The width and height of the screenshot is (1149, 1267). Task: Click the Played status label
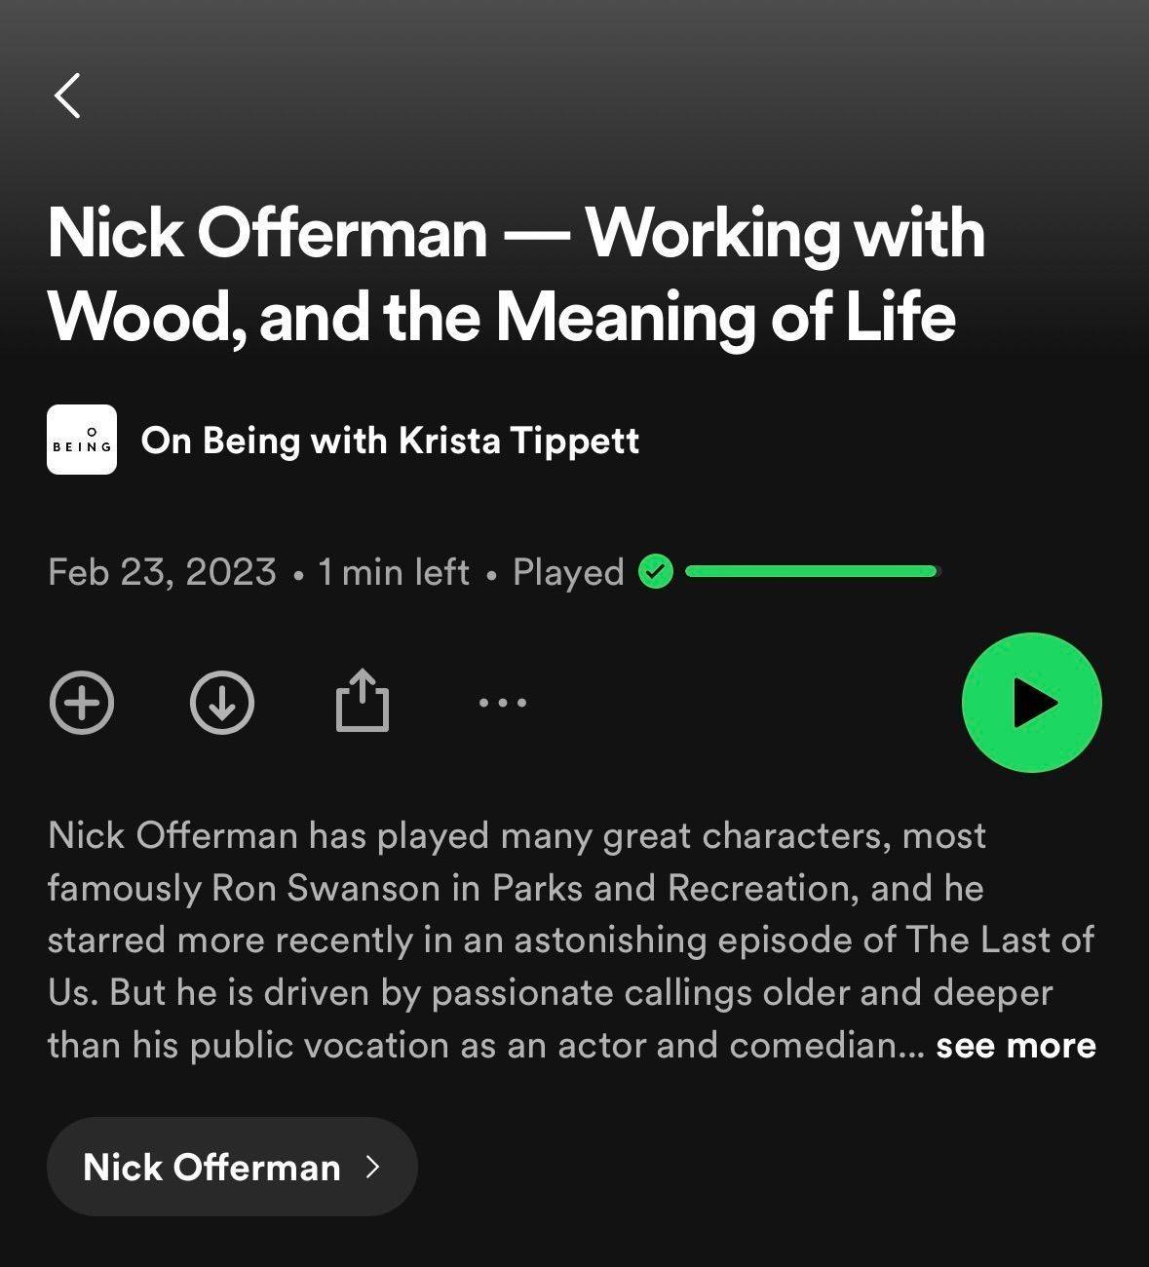568,572
